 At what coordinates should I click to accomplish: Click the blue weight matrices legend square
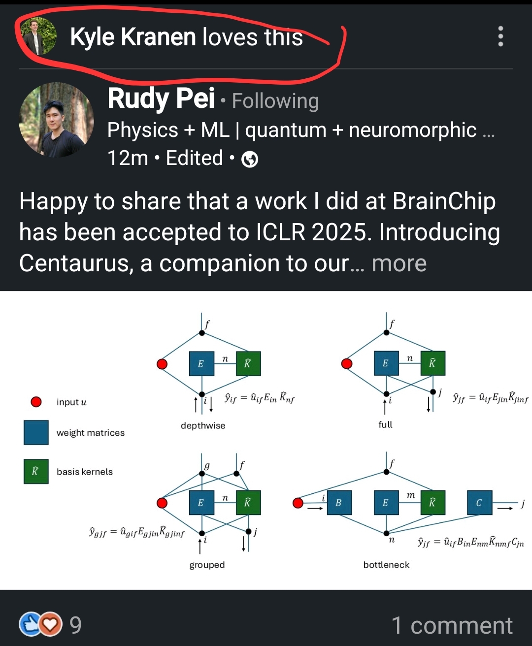tap(36, 432)
